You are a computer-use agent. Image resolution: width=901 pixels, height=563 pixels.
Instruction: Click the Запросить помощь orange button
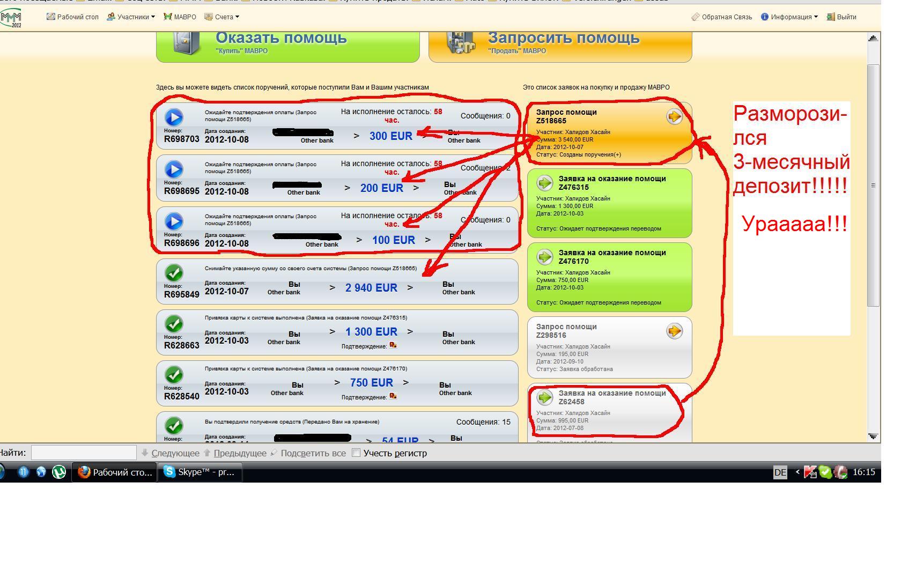(x=560, y=46)
